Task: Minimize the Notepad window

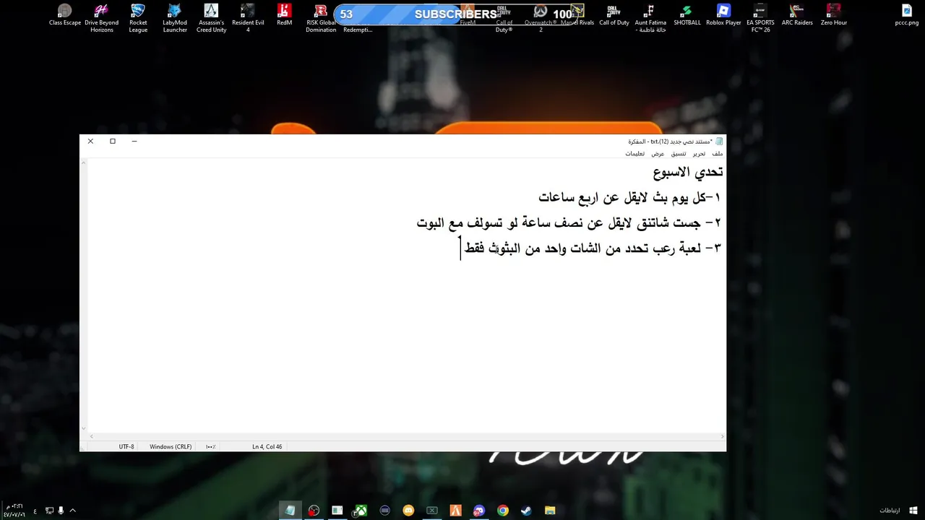Action: click(x=134, y=142)
